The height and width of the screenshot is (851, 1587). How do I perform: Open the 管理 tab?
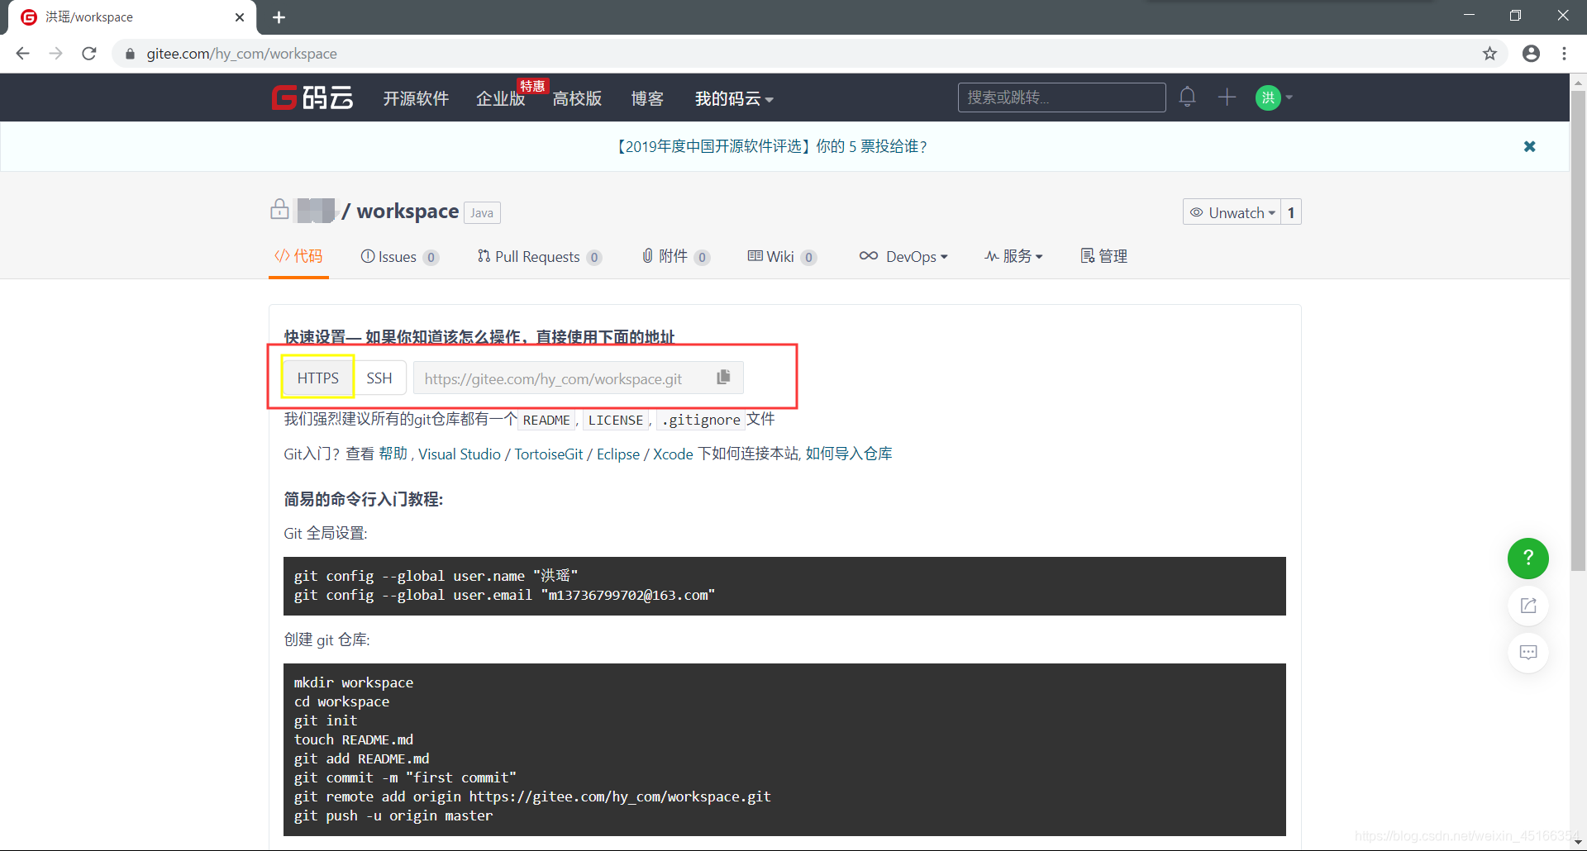click(x=1103, y=256)
